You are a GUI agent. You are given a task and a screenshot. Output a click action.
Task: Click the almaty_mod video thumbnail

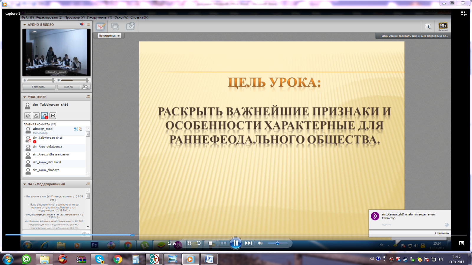pyautogui.click(x=56, y=53)
